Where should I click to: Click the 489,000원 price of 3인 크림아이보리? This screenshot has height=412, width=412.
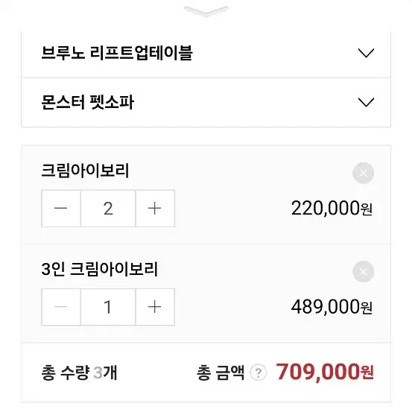point(332,307)
